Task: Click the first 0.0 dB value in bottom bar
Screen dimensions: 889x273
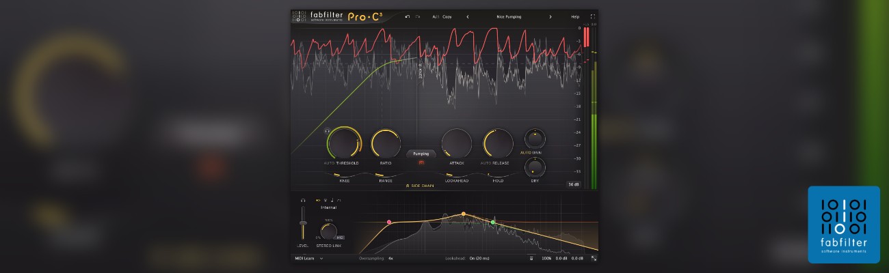Action: [561, 259]
